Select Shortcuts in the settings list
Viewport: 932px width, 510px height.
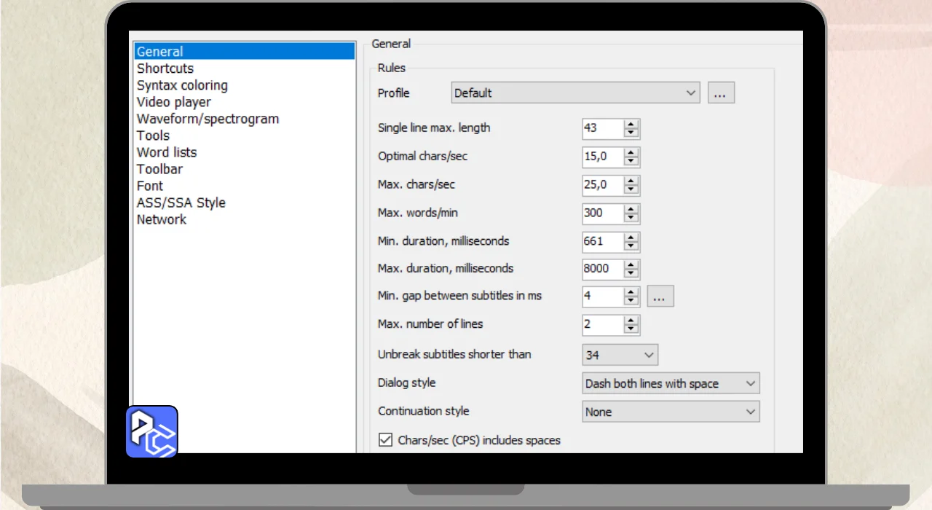click(x=165, y=68)
